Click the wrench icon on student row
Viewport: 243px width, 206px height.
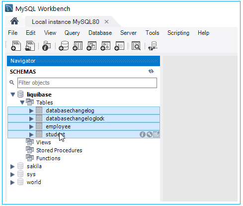point(150,134)
